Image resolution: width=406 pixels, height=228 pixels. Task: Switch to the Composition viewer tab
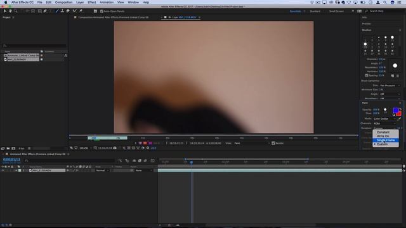pos(113,17)
